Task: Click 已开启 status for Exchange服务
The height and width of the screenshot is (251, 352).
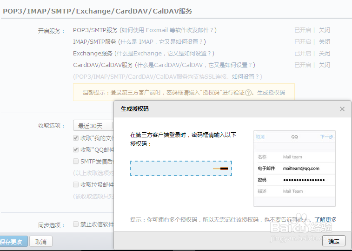Action: tap(303, 54)
